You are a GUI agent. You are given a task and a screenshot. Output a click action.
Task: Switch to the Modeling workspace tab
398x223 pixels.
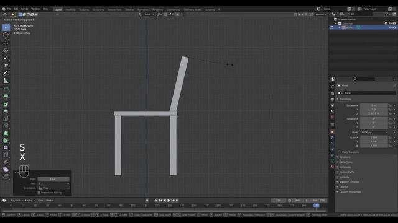tap(70, 9)
